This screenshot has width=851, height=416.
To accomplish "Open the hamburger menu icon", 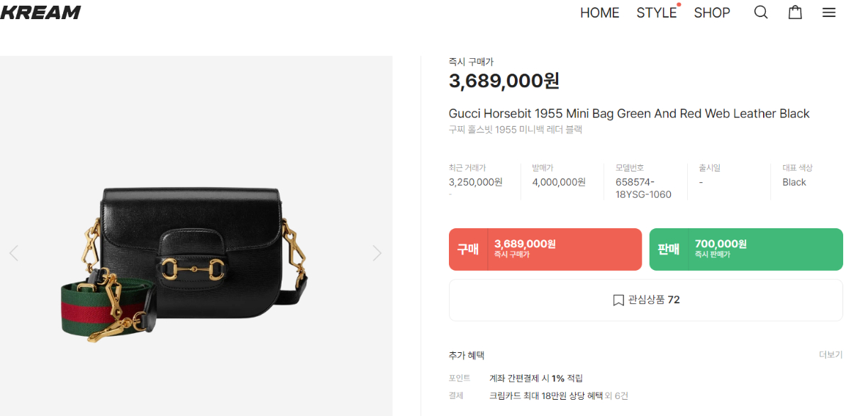I will (x=829, y=13).
